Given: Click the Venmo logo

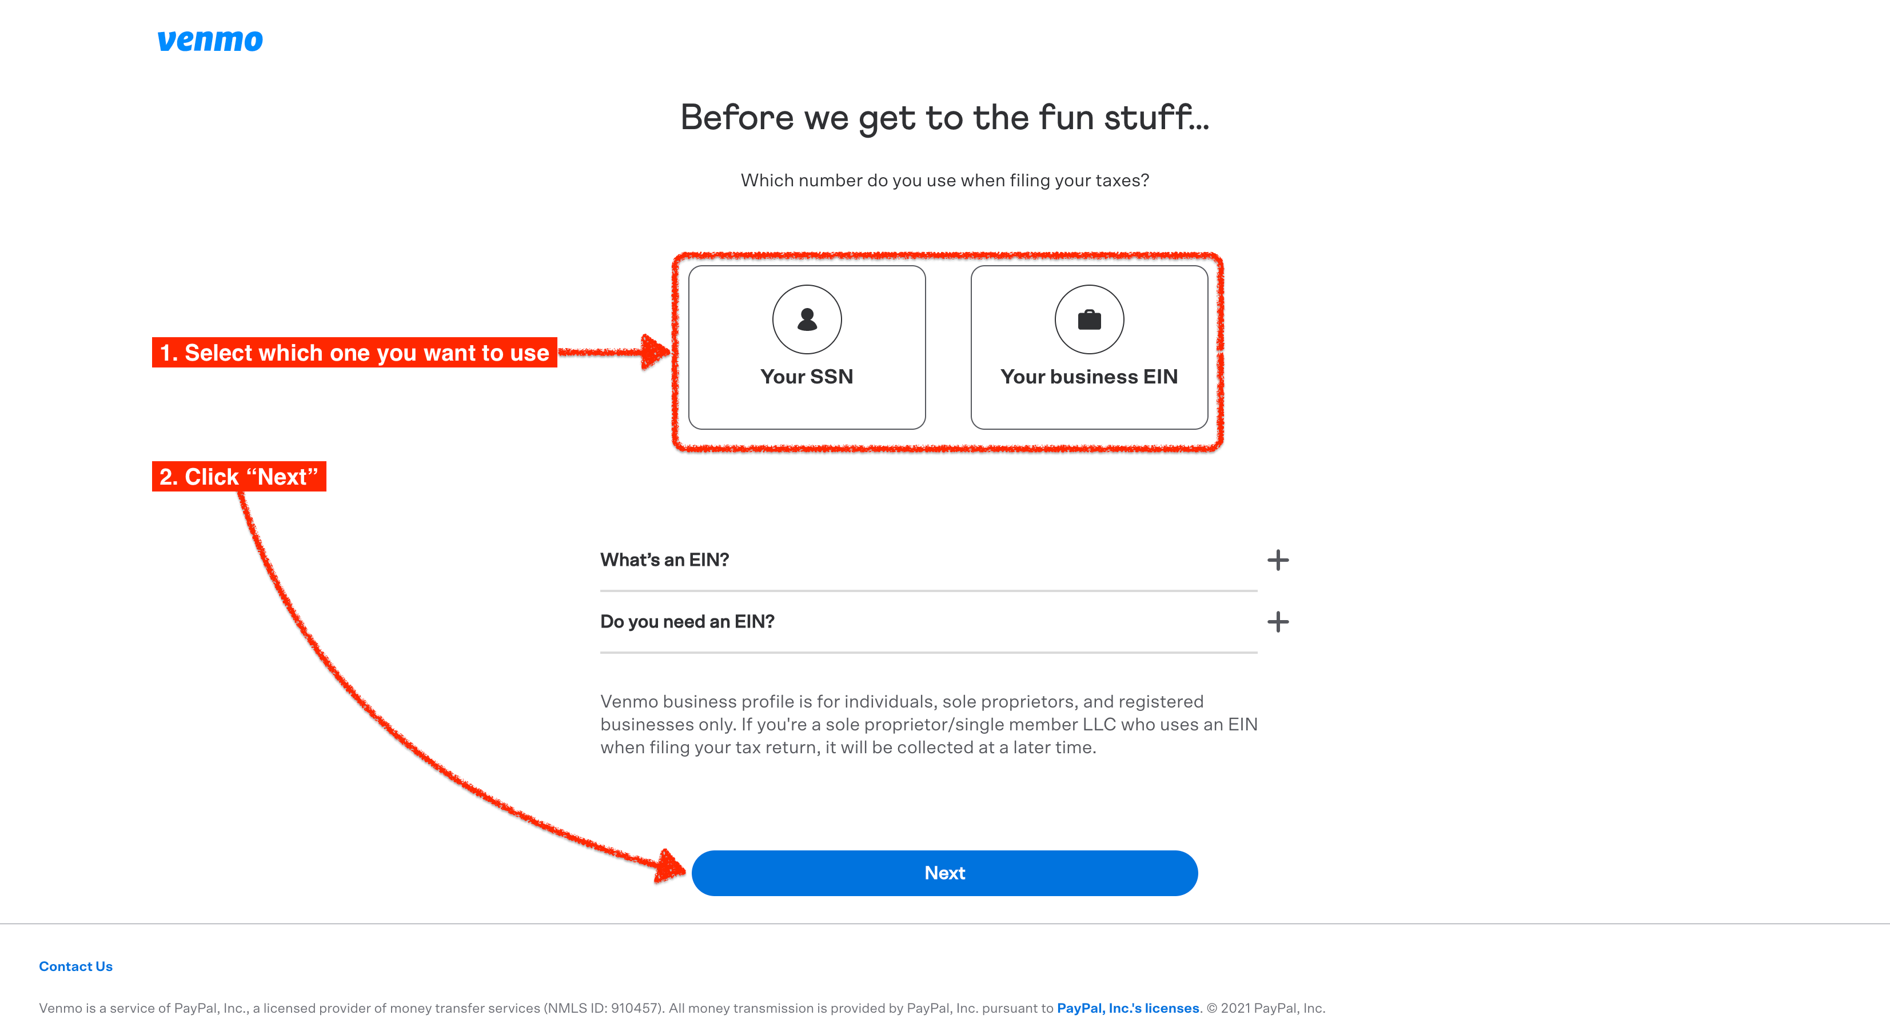Looking at the screenshot, I should click(x=210, y=41).
